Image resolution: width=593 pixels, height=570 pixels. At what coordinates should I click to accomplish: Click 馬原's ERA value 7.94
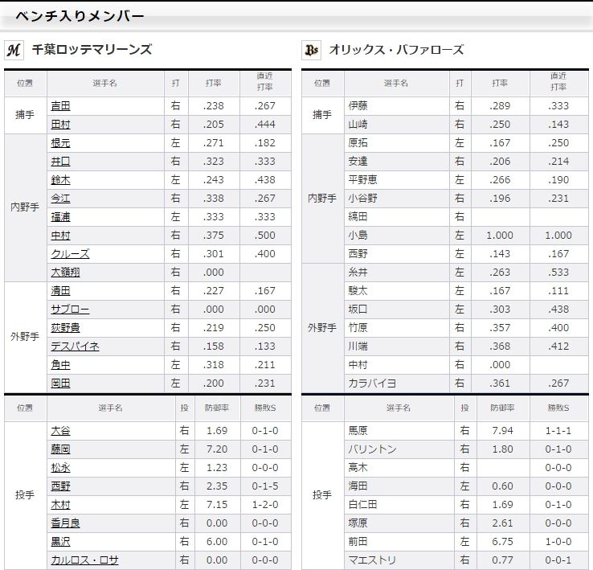click(x=502, y=431)
